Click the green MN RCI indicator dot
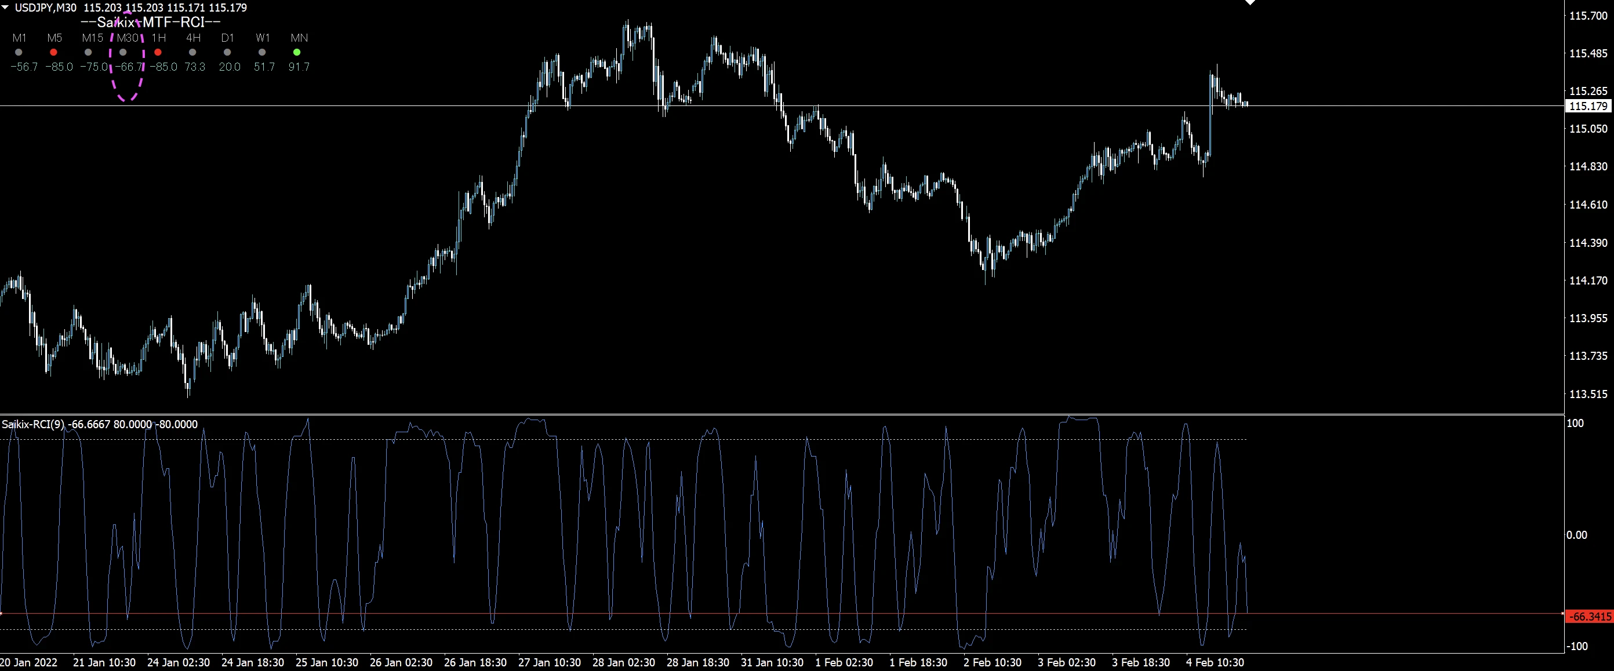This screenshot has height=671, width=1614. click(x=297, y=53)
